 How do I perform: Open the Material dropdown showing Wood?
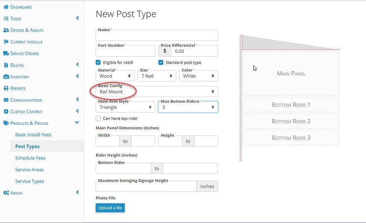click(x=115, y=76)
